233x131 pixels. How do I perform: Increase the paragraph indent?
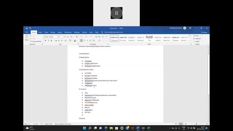click(x=99, y=37)
